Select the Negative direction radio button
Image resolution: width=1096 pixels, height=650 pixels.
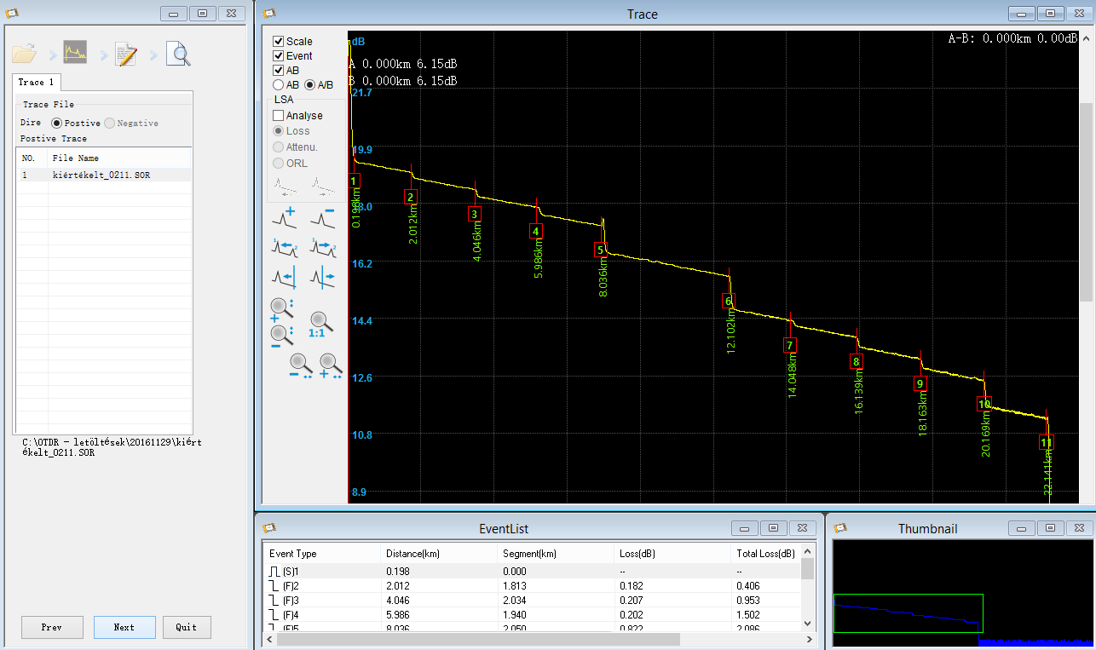[109, 123]
